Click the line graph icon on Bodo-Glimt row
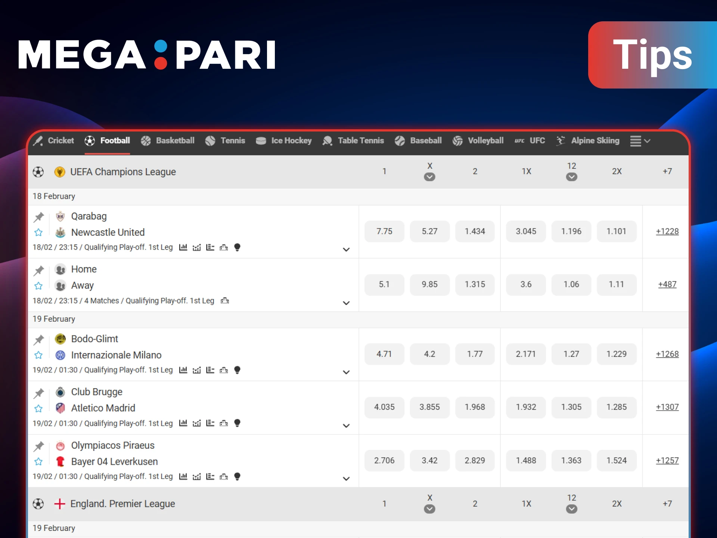The width and height of the screenshot is (717, 538). pos(197,370)
